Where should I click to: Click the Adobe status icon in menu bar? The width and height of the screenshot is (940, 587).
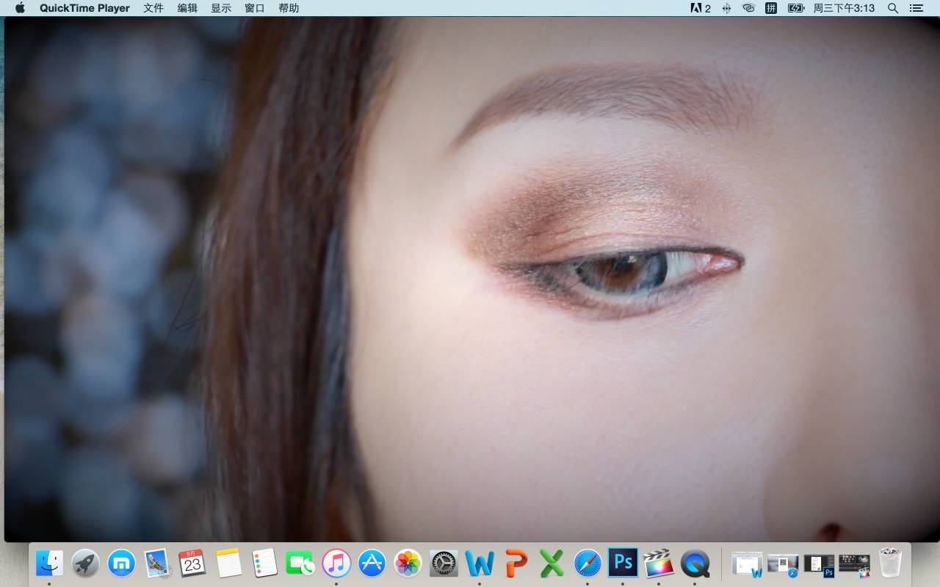coord(701,8)
